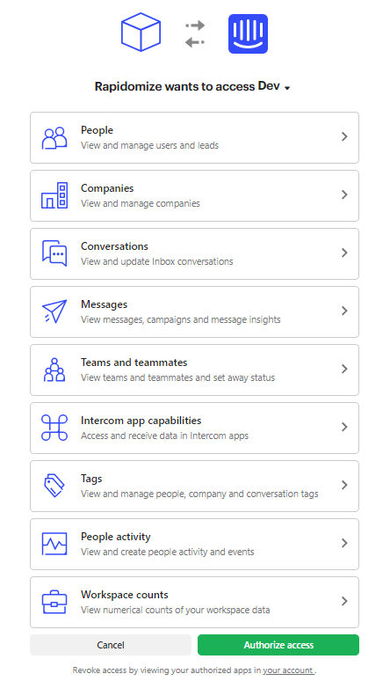Click the Intercom logo icon

(x=249, y=34)
